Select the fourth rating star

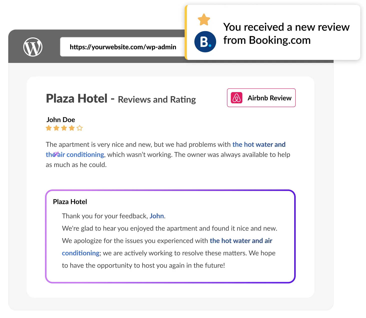(x=72, y=128)
